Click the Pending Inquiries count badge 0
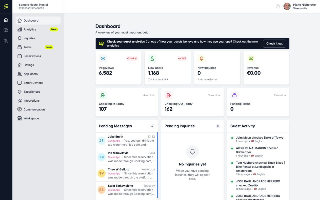 tap(218, 126)
